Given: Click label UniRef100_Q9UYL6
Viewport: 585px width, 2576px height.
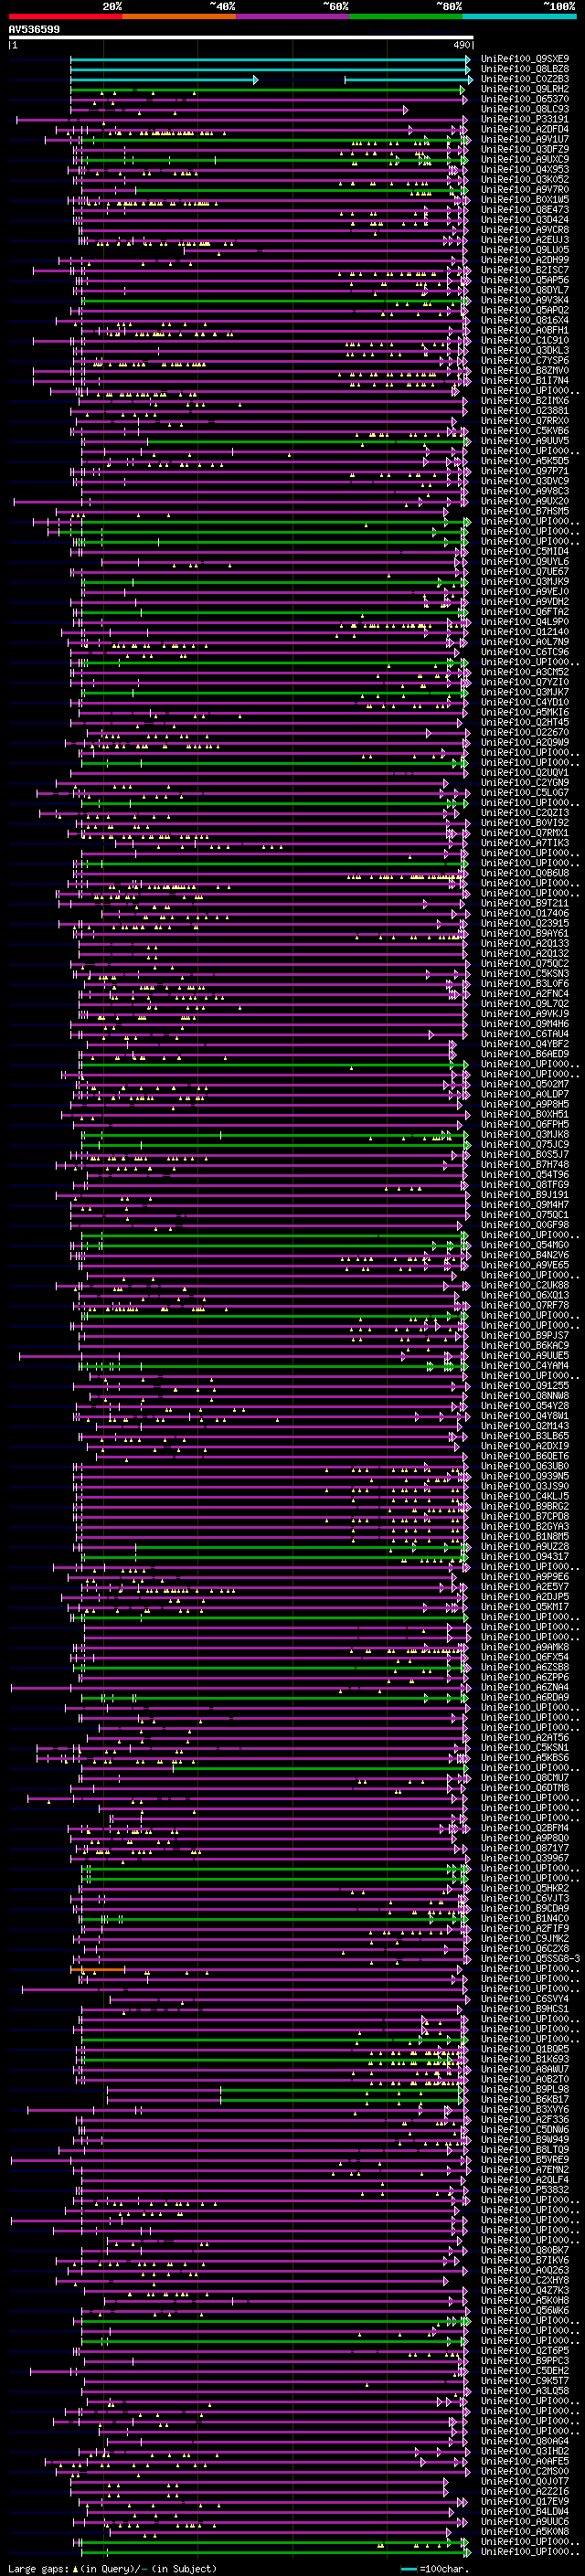Looking at the screenshot, I should [525, 561].
